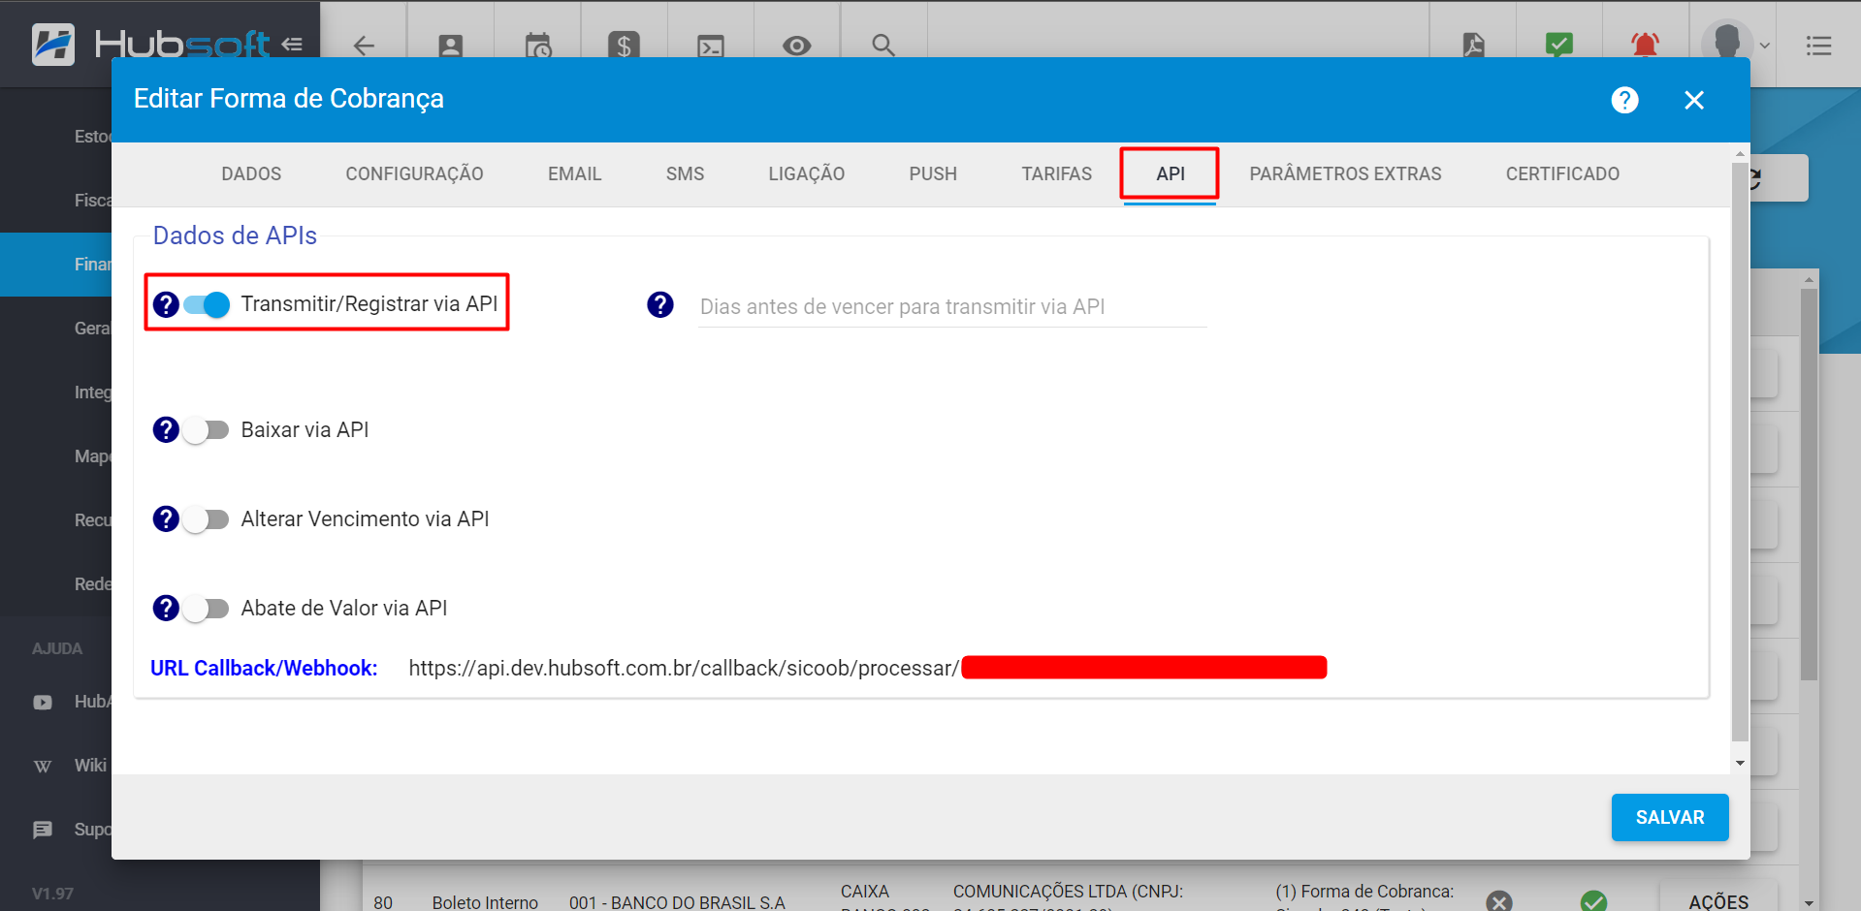Disable Transmitir/Registrar via API
Image resolution: width=1861 pixels, height=911 pixels.
coord(205,304)
